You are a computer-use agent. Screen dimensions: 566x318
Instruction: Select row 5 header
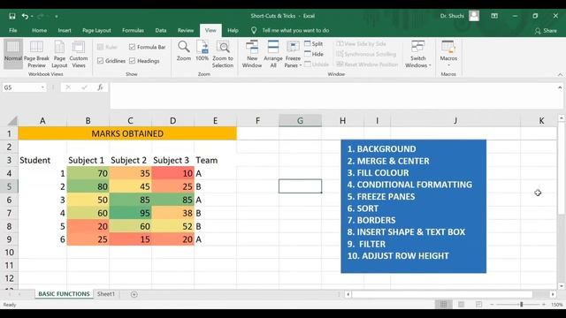point(9,186)
